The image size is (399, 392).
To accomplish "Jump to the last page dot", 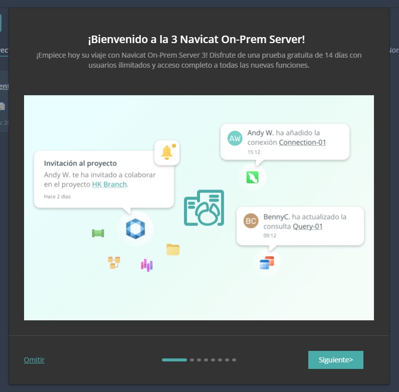I will click(234, 360).
